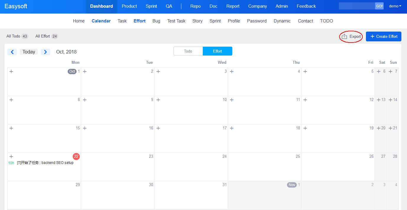Image resolution: width=407 pixels, height=210 pixels.
Task: Open the backend SEO setup effort entry
Action: [x=45, y=163]
